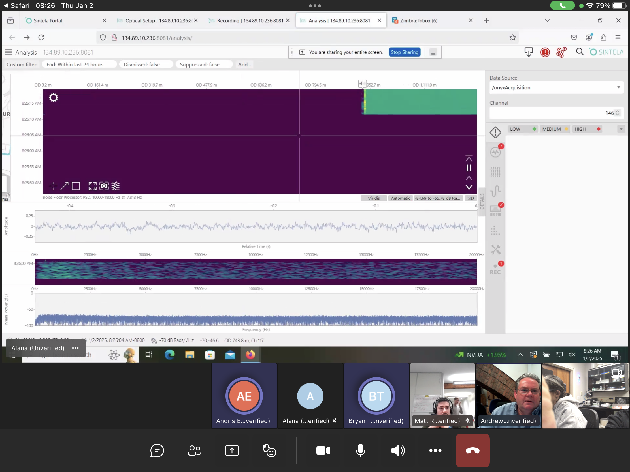Pause the live waterfall stream

tap(469, 168)
